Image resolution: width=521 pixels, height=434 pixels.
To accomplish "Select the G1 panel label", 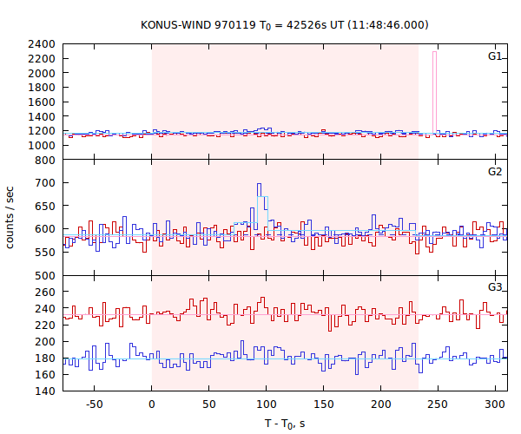I will (x=495, y=56).
